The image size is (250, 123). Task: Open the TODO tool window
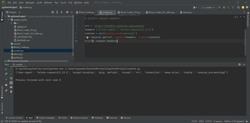pyautogui.click(x=62, y=118)
